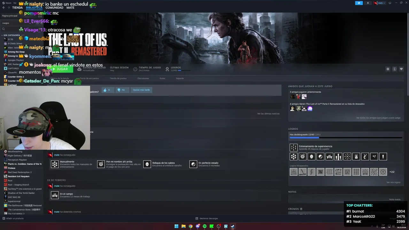The width and height of the screenshot is (409, 230).
Task: Open the 'Reliquia de los sabios' achievement icon
Action: click(x=147, y=164)
